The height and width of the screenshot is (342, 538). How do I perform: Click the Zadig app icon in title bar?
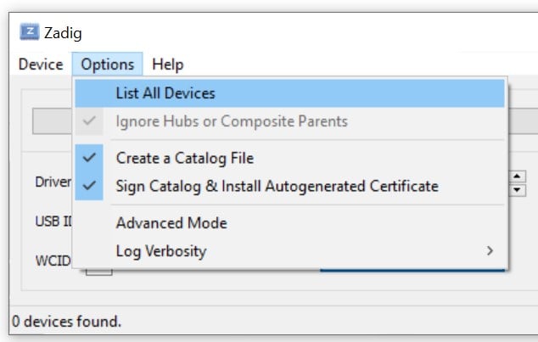31,32
